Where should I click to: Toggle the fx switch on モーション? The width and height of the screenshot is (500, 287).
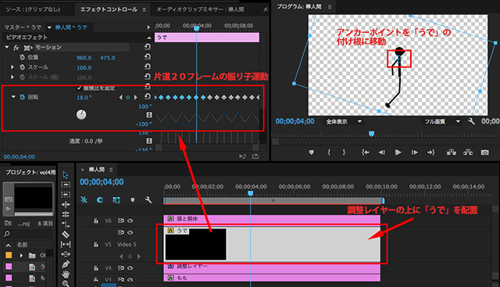click(16, 48)
